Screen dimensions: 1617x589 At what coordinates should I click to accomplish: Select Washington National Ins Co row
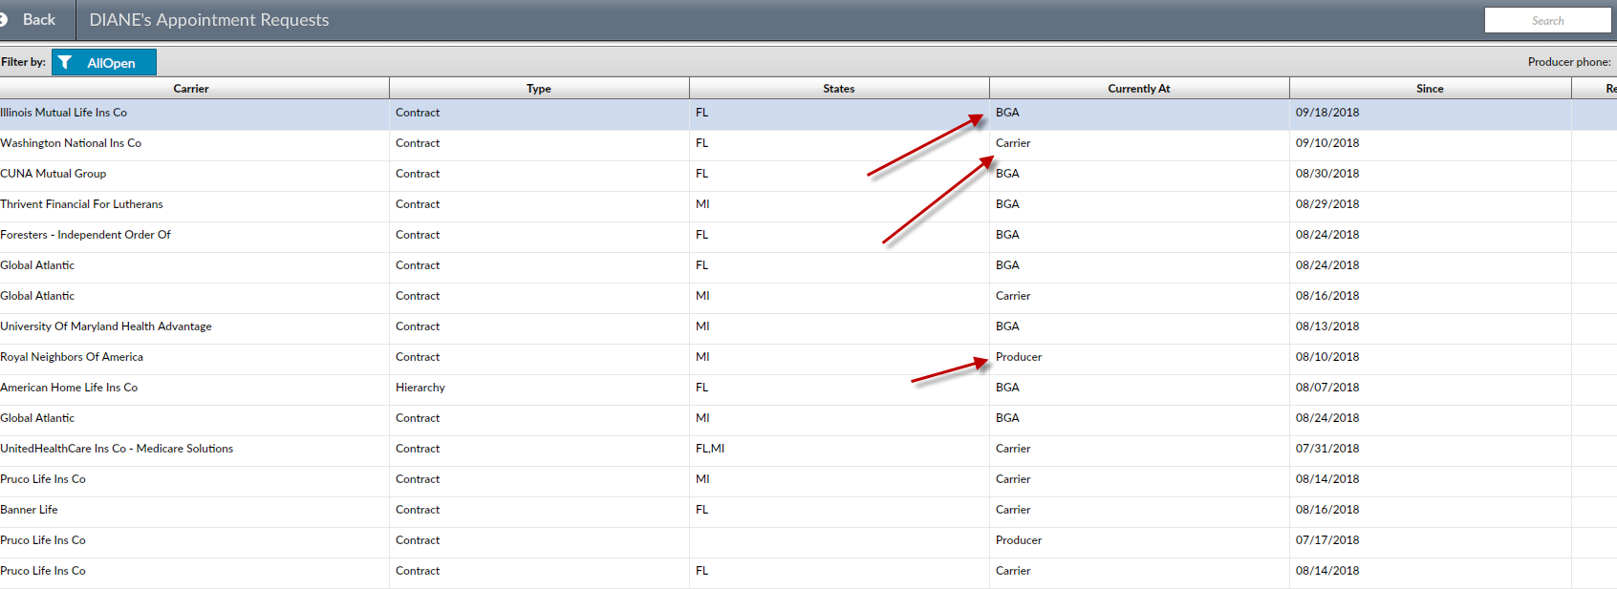coord(808,145)
